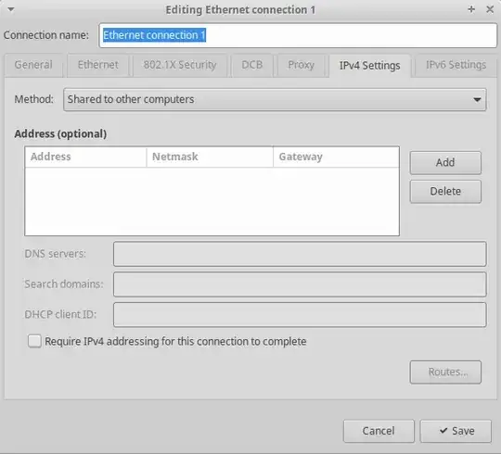501x454 pixels.
Task: Open the 802.1X Security tab
Action: point(180,65)
